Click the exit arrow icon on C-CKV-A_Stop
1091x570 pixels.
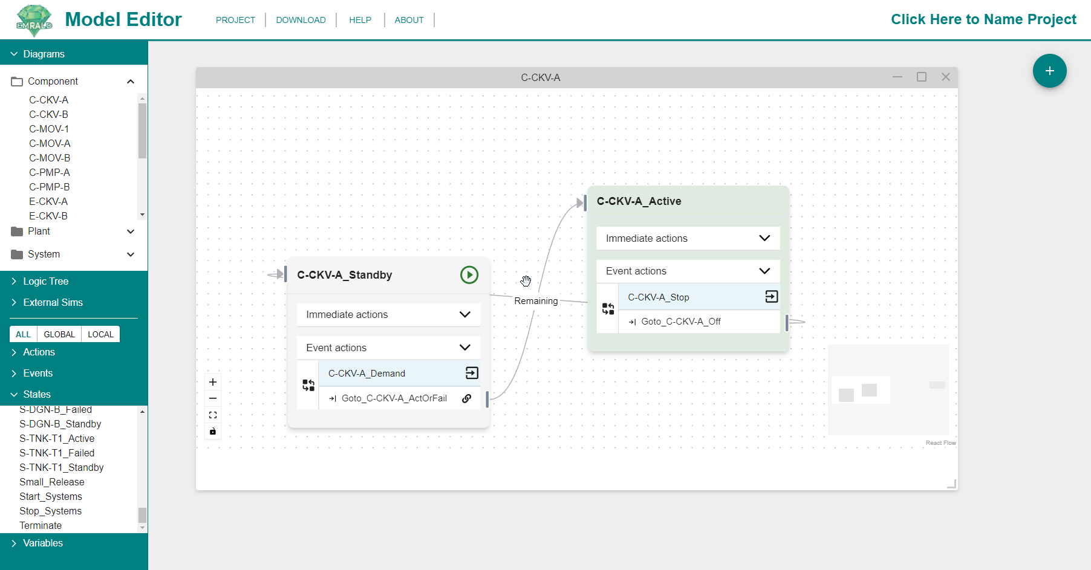(x=771, y=297)
